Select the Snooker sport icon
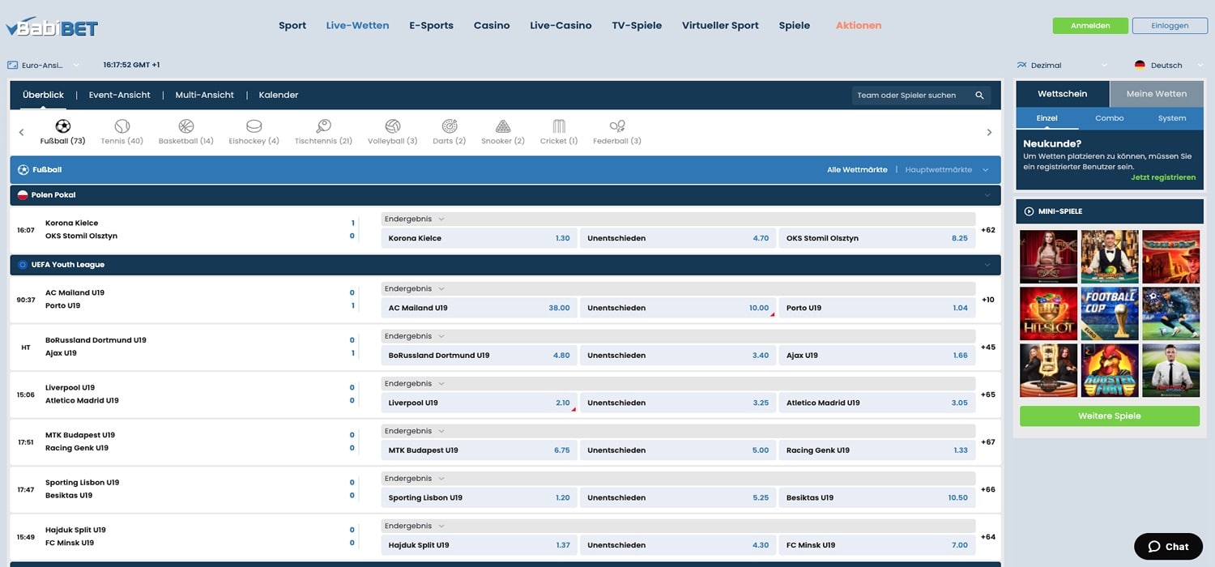1215x567 pixels. 503,126
